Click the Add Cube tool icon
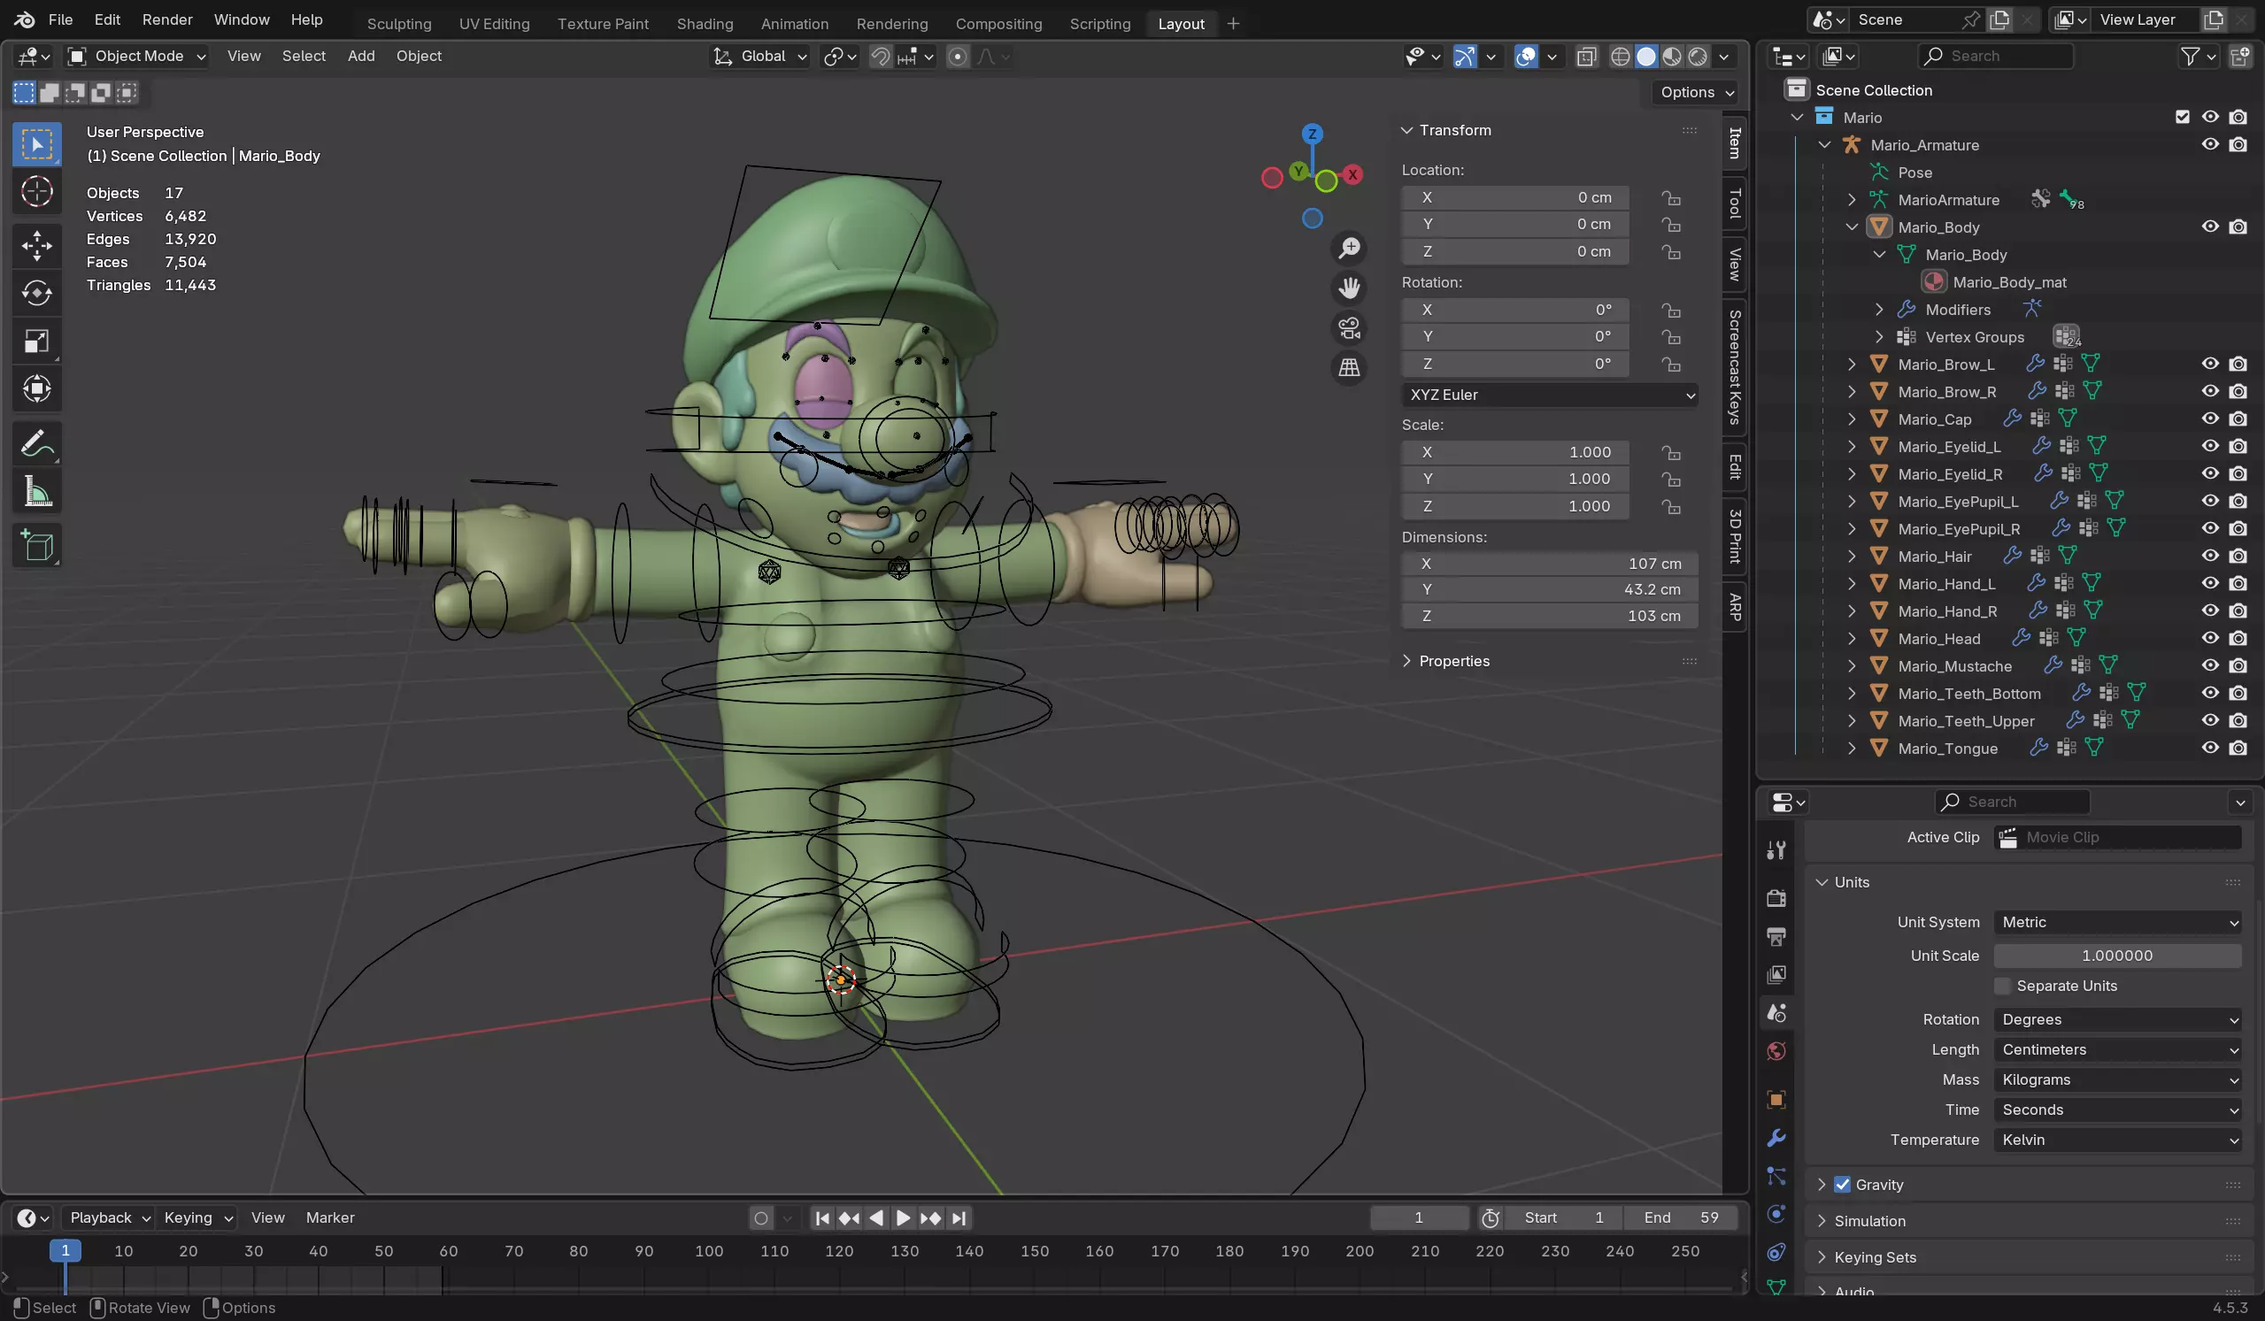 point(37,545)
